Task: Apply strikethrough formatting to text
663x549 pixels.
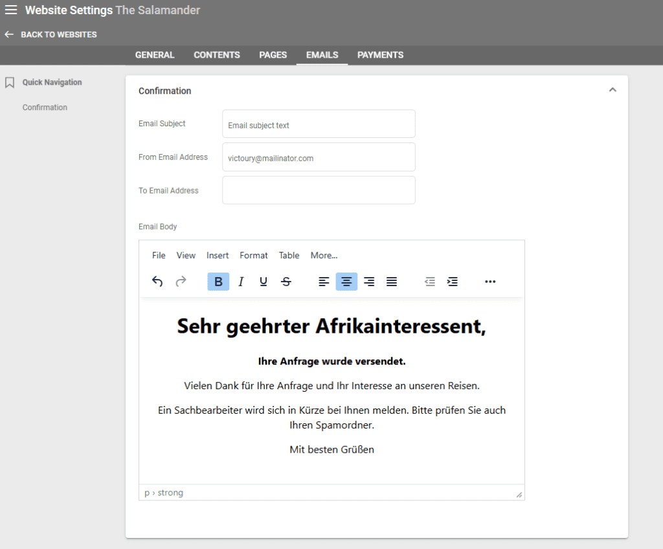Action: coord(286,282)
